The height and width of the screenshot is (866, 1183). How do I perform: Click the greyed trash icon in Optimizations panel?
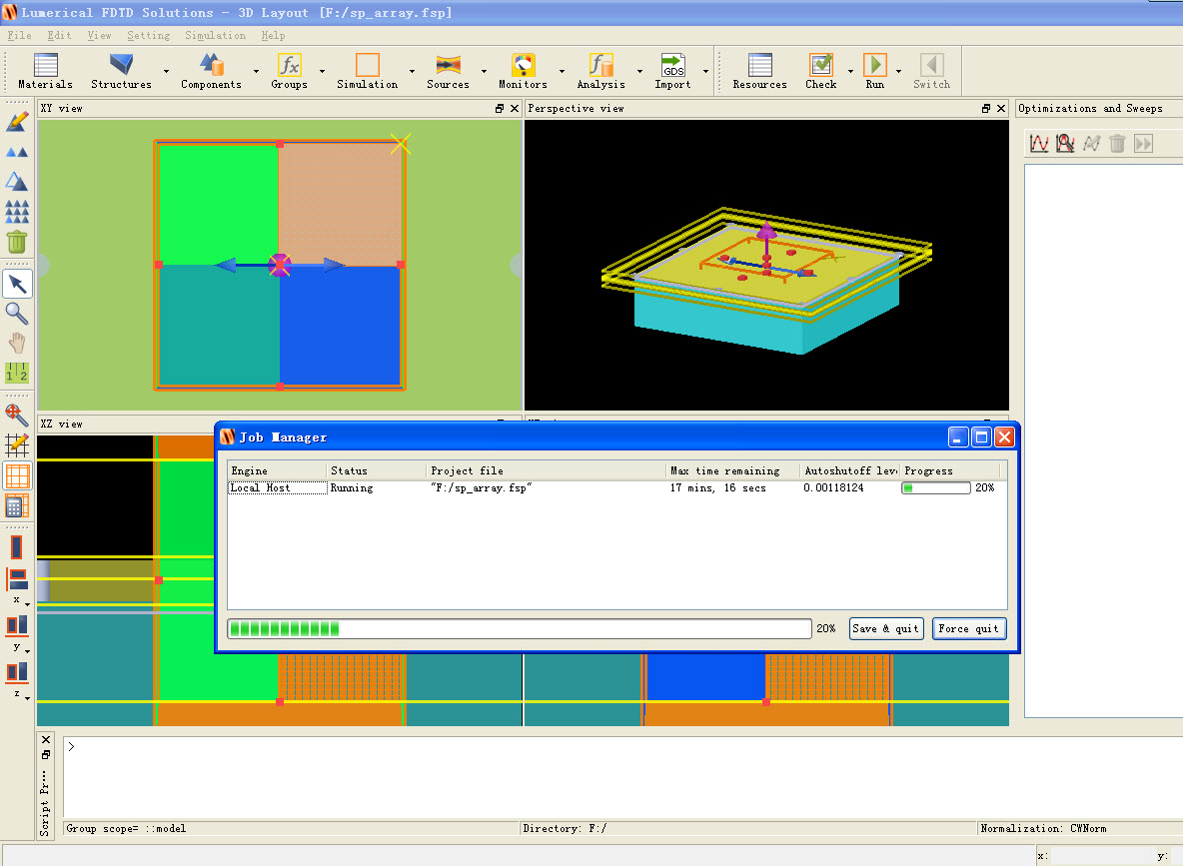coord(1117,143)
